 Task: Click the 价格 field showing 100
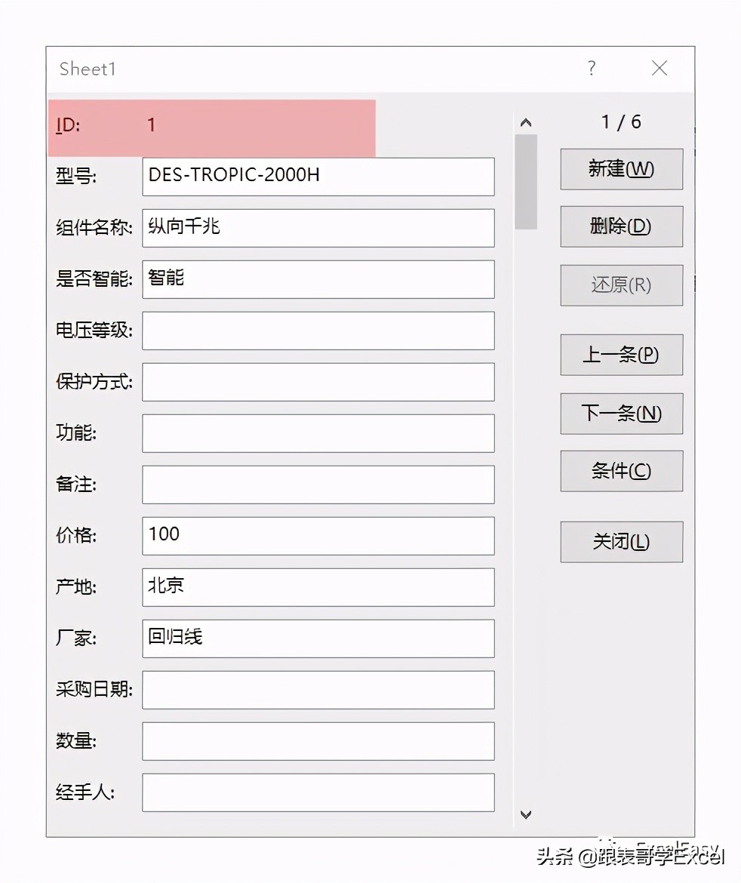point(318,536)
